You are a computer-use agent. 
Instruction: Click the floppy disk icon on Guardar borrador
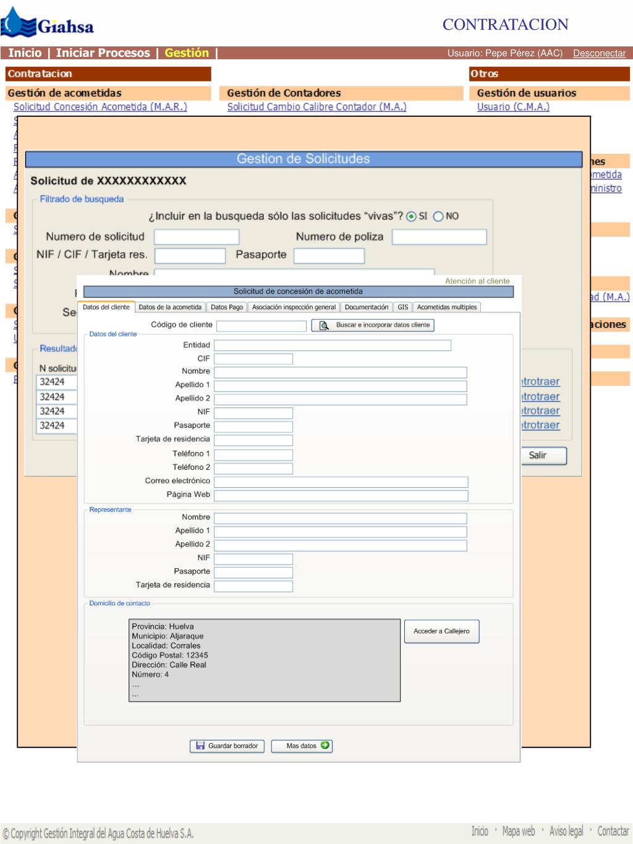pos(200,746)
